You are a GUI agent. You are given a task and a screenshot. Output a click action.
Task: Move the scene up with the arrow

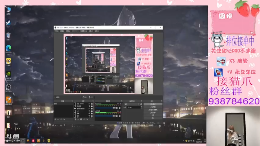61,119
